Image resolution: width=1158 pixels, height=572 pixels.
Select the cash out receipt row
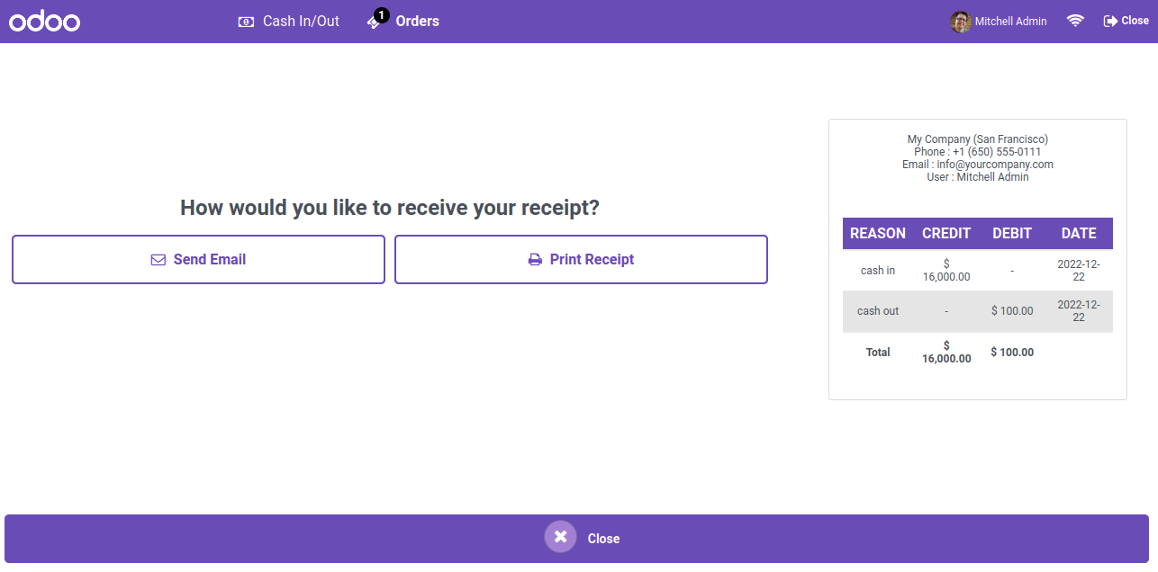(x=978, y=311)
